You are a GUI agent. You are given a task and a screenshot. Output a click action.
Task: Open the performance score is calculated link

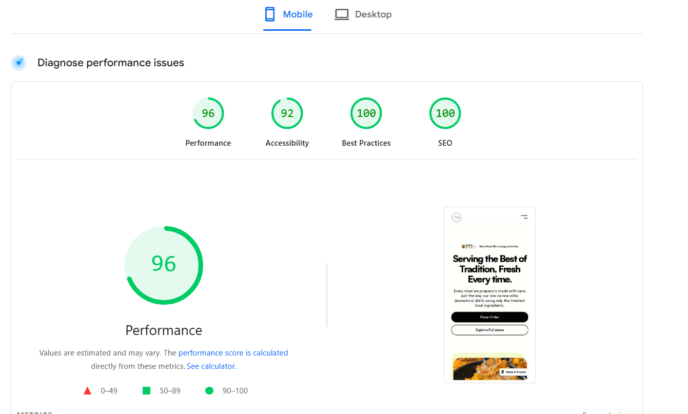tap(233, 352)
